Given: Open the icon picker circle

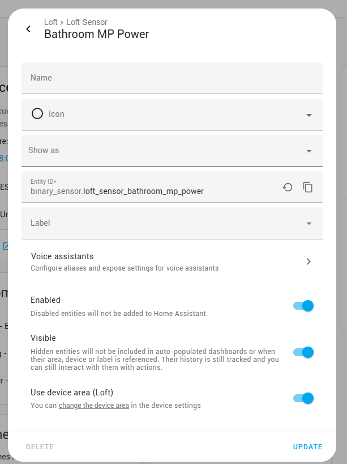Looking at the screenshot, I should 36,114.
